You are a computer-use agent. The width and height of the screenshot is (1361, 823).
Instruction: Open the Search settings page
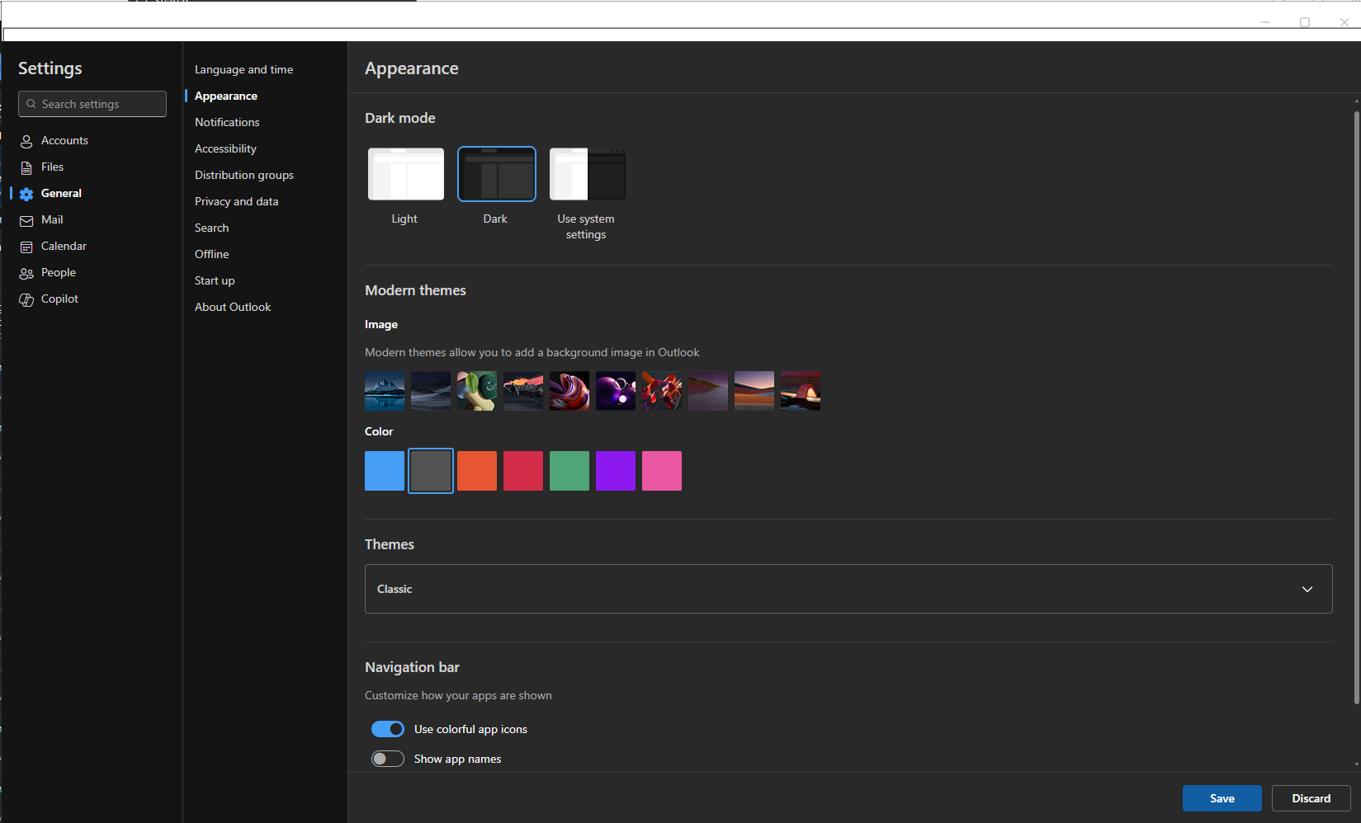212,228
